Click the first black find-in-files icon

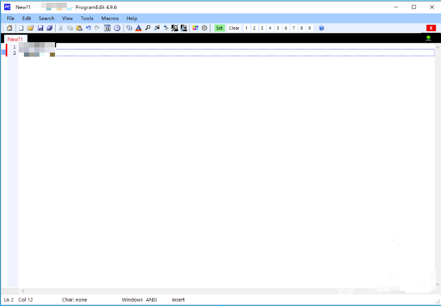(175, 28)
